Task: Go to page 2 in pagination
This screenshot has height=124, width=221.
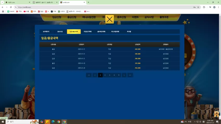Action: (105, 75)
